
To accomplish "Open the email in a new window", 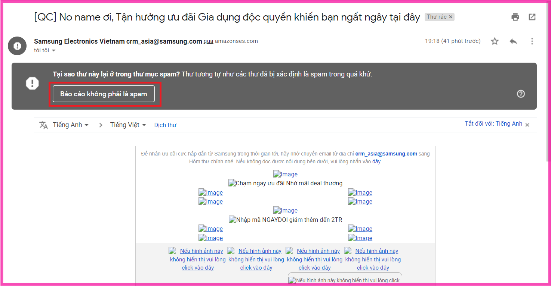I will [532, 17].
